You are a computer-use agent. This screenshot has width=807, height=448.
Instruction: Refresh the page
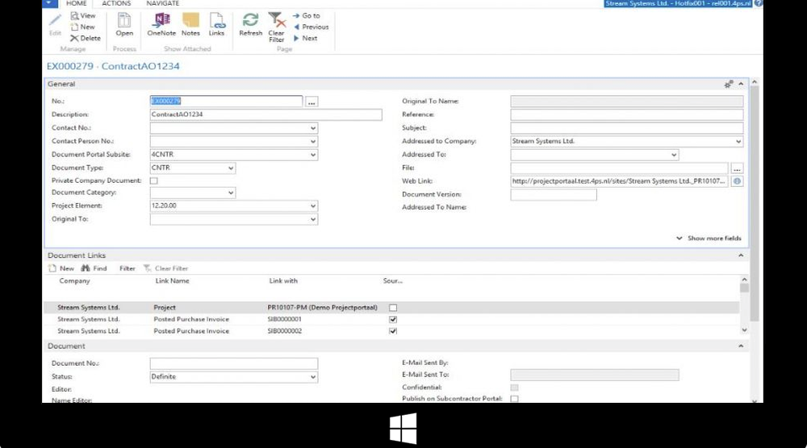251,25
